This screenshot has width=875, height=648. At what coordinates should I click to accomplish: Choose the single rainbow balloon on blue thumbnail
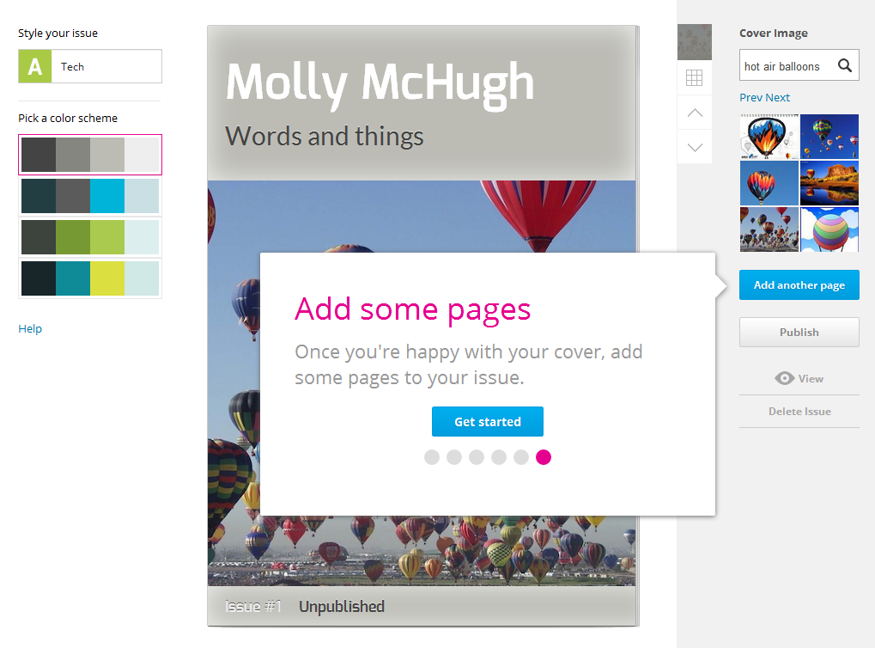tap(769, 183)
